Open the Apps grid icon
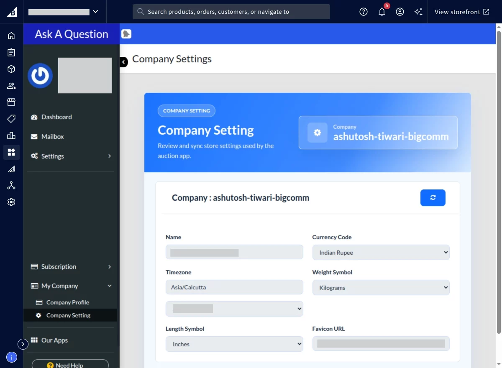This screenshot has width=502, height=368. pos(11,152)
